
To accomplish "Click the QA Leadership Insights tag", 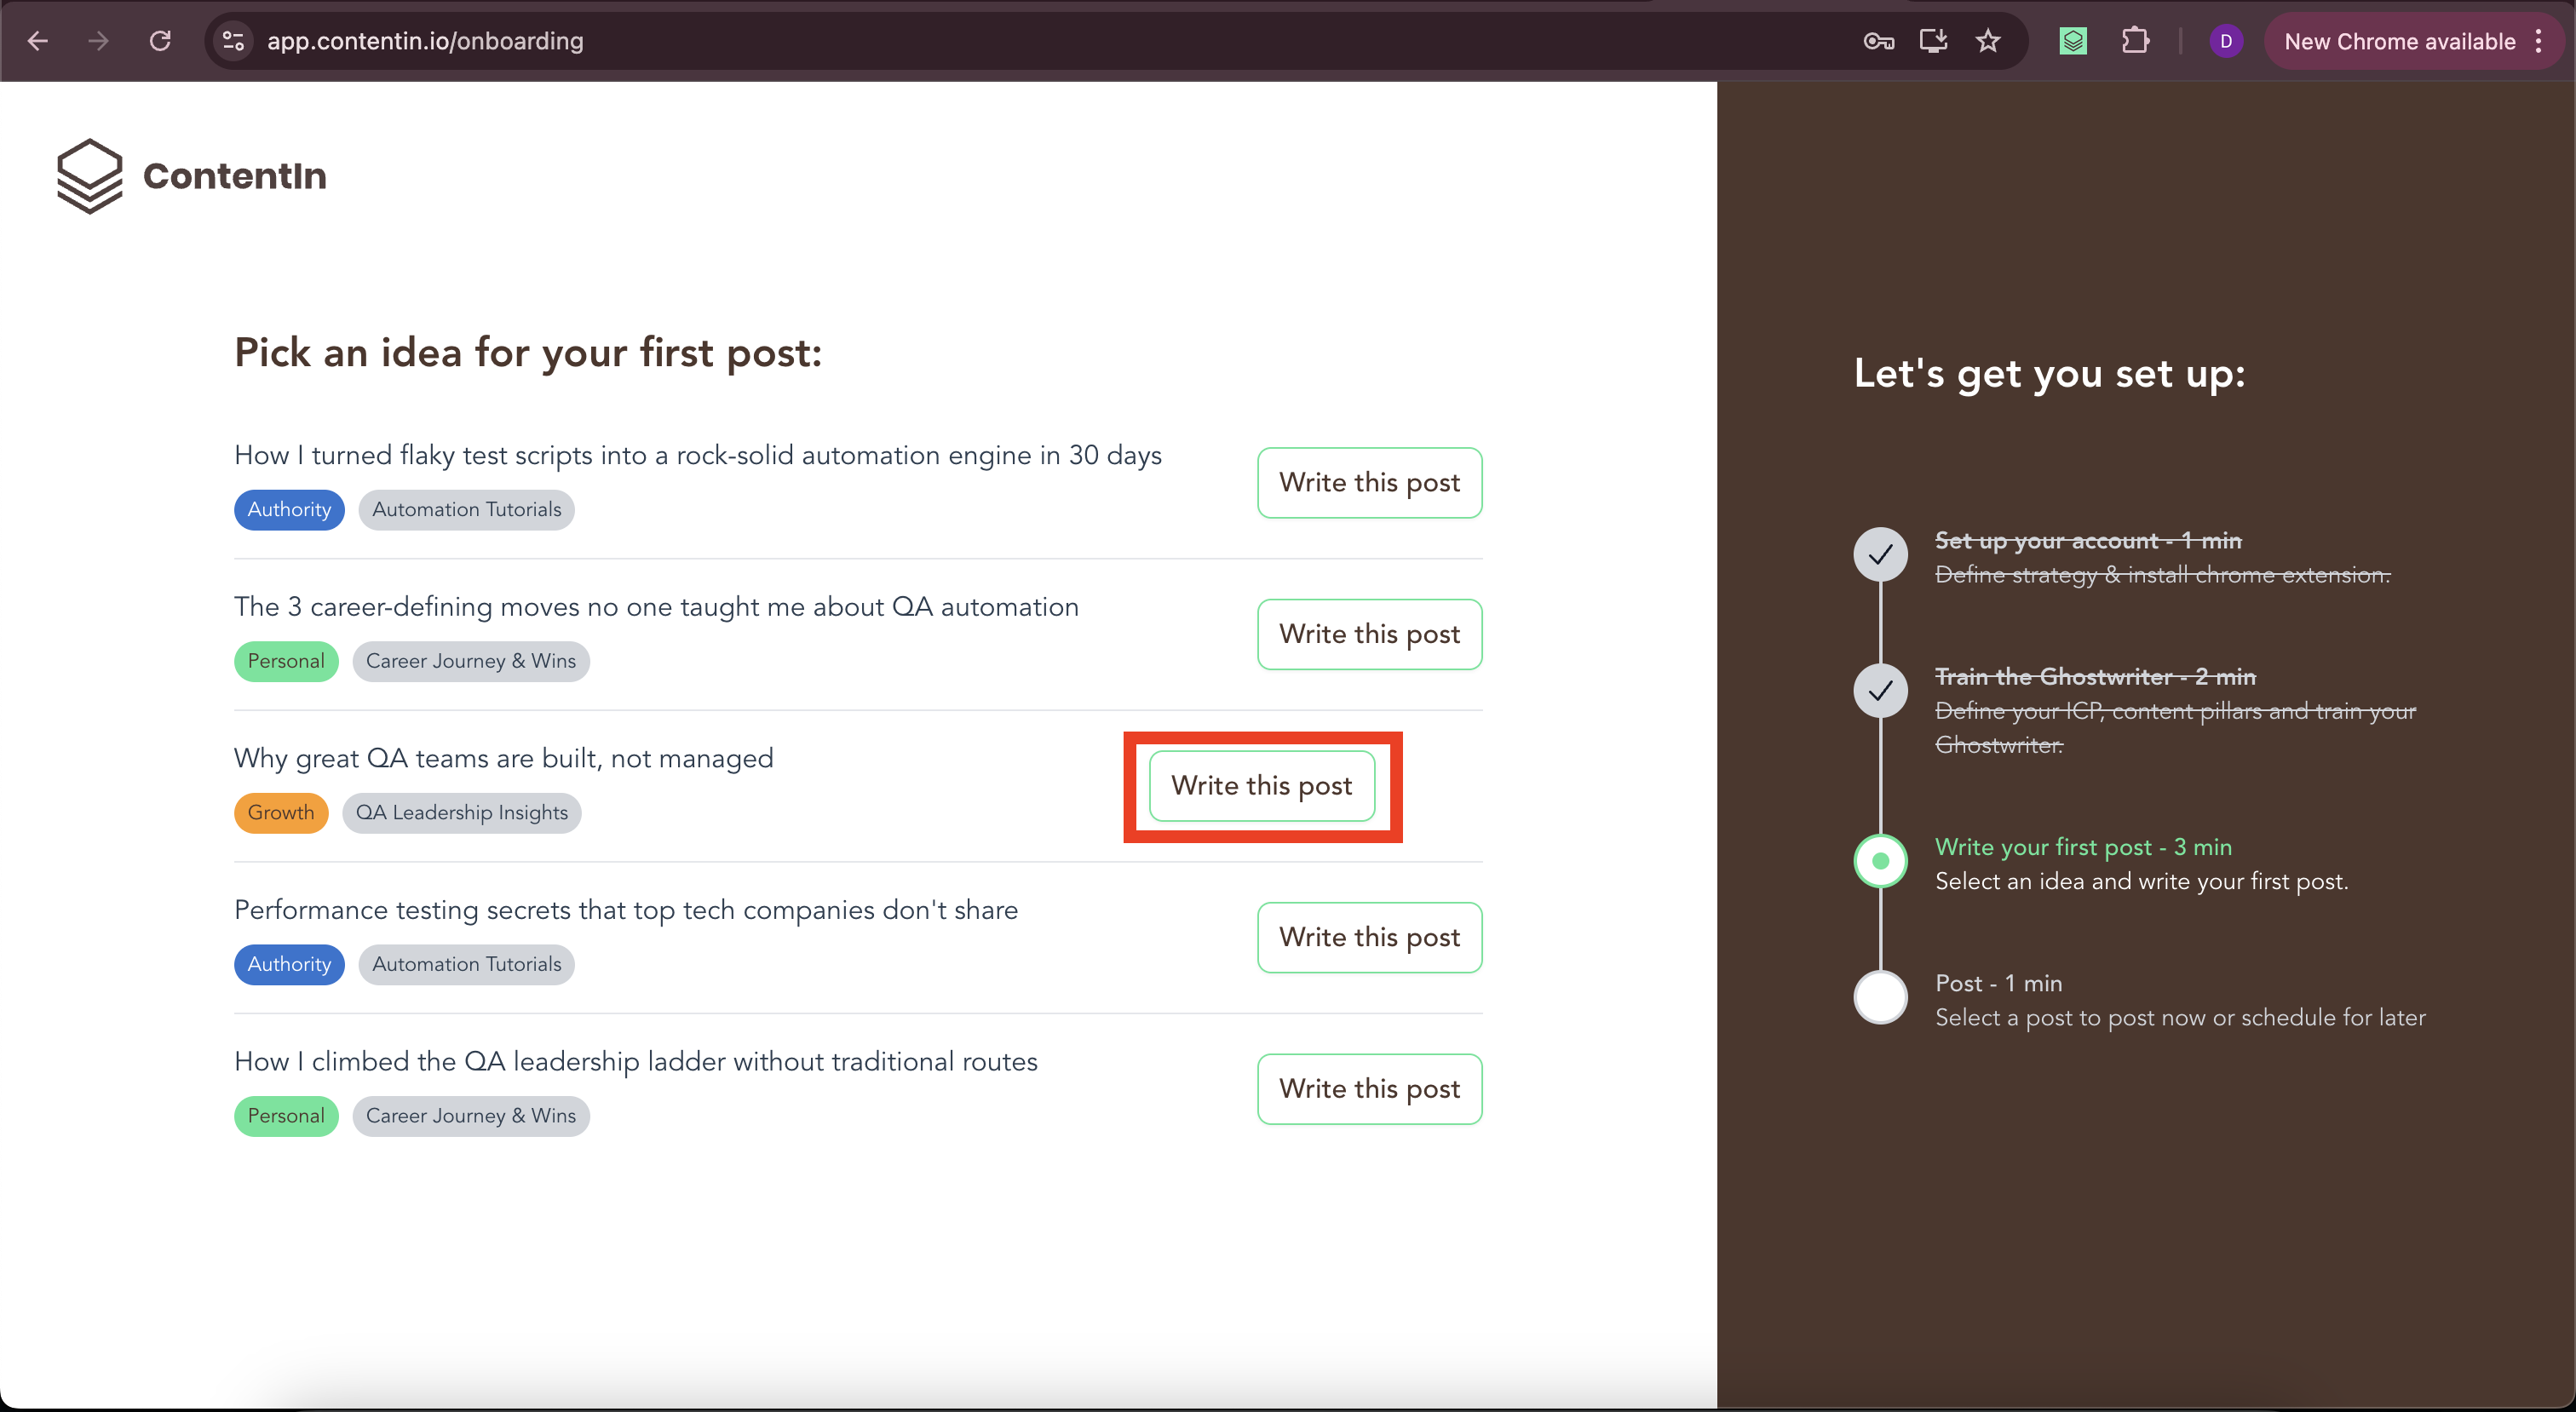I will pos(461,812).
